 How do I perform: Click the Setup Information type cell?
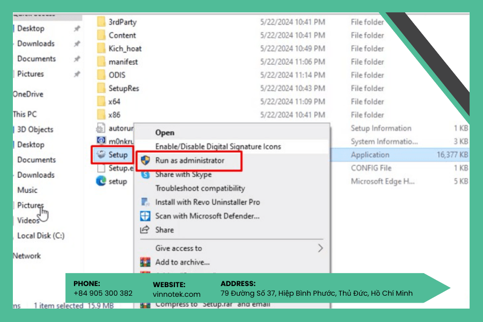pos(381,128)
